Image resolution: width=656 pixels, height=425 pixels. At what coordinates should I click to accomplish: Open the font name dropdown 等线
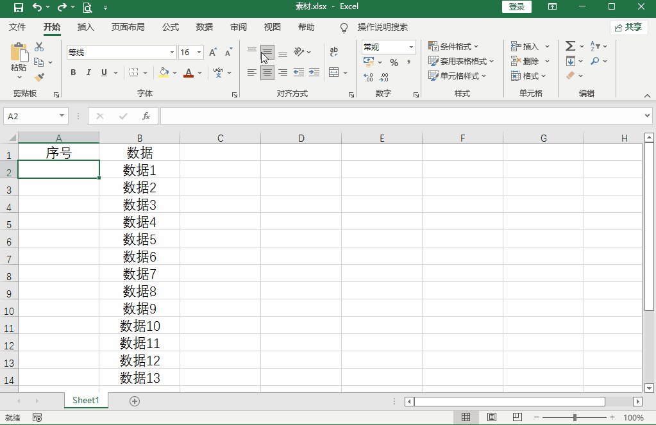[x=172, y=53]
